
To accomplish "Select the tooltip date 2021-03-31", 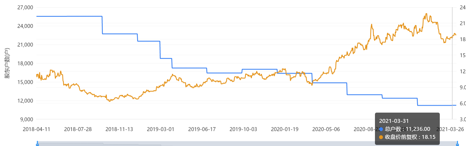I will pos(394,121).
